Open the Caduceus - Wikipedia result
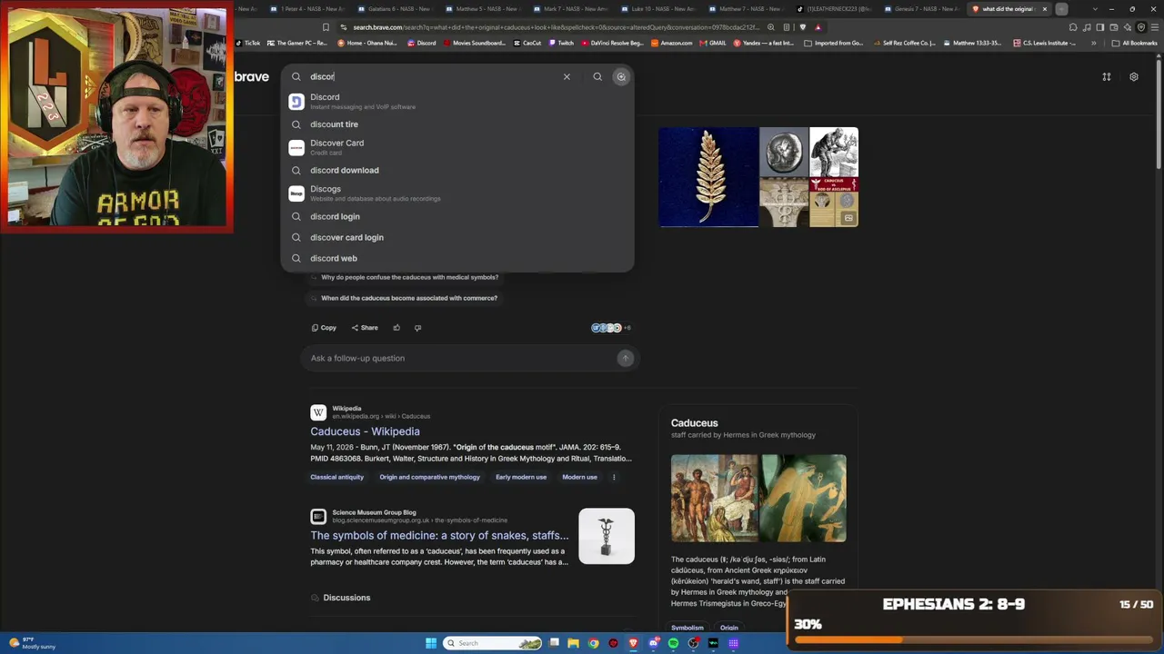This screenshot has width=1164, height=654. point(365,431)
